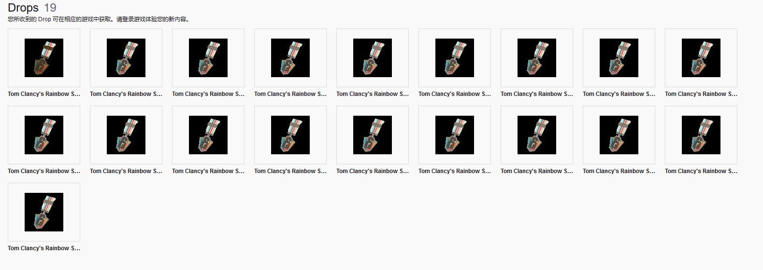Open the seventh drop medal in the second row
This screenshot has height=270, width=763.
click(537, 135)
